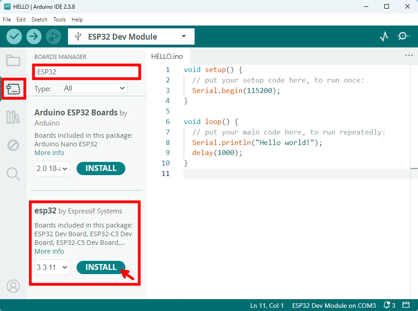Click the Arduino IDE app icon in title bar

point(7,7)
